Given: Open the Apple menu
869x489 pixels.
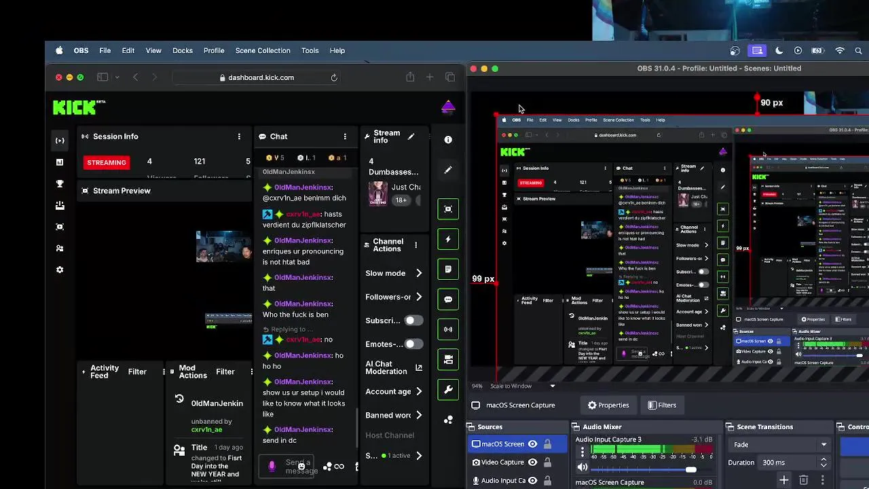Looking at the screenshot, I should 59,50.
